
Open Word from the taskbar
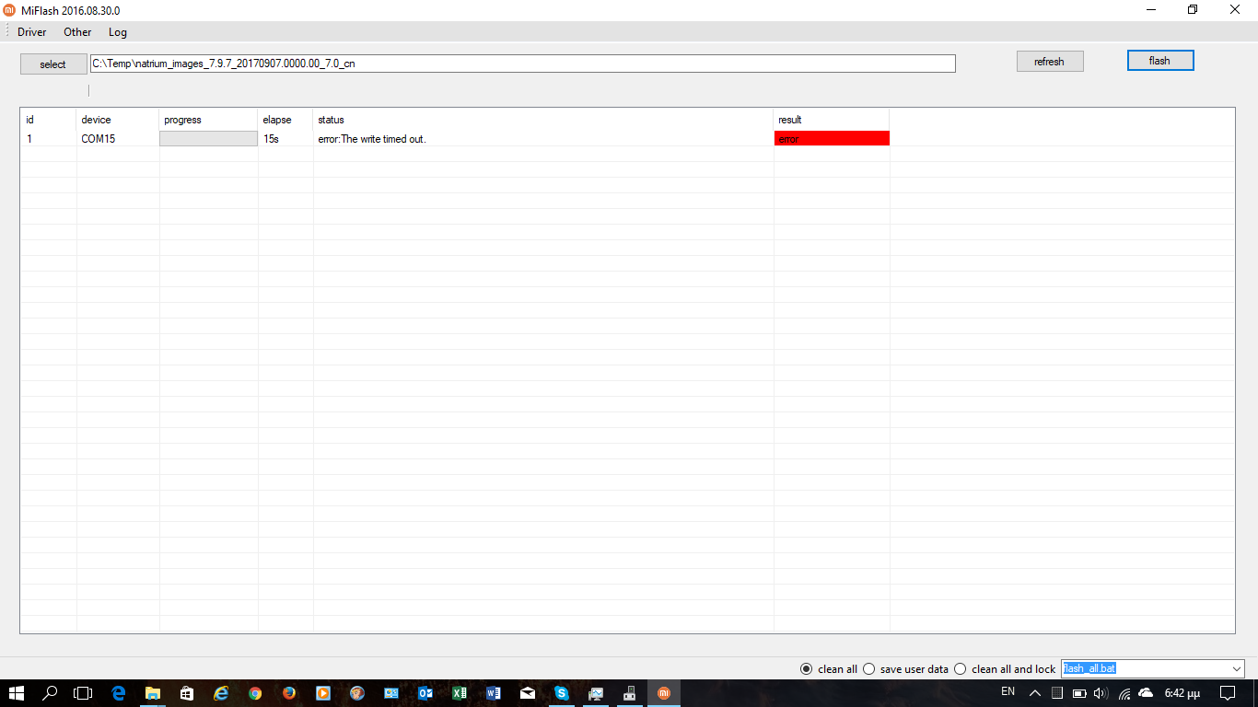tap(493, 693)
